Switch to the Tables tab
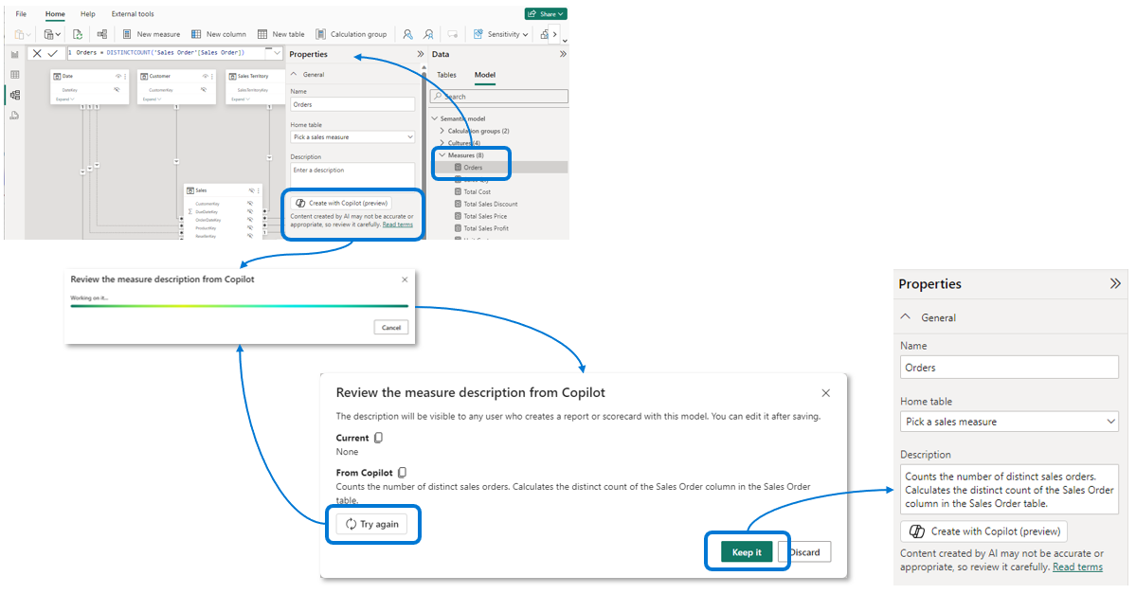The width and height of the screenshot is (1136, 594). tap(446, 74)
